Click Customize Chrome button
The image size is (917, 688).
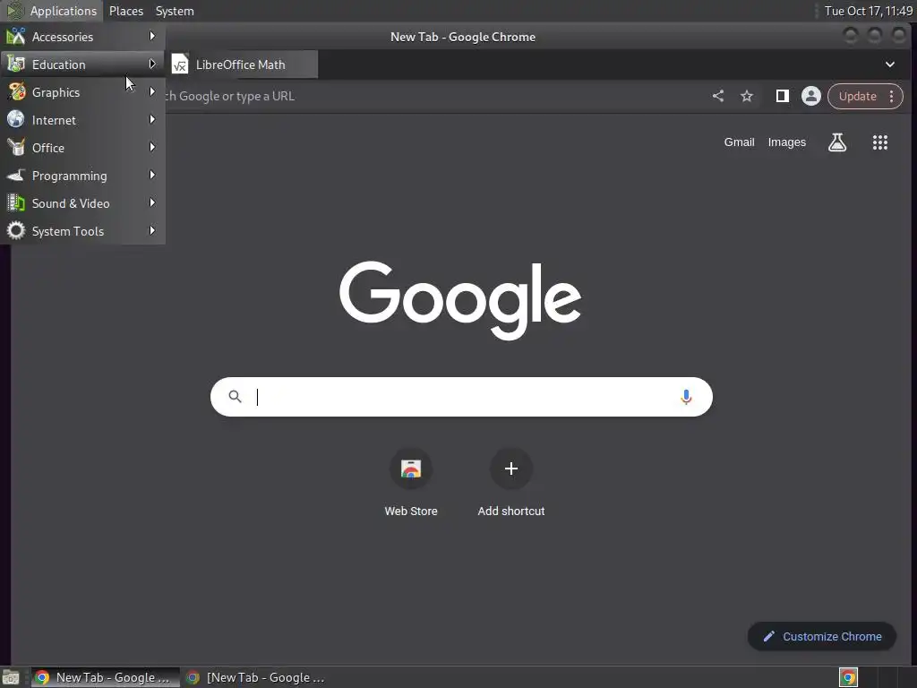click(x=822, y=637)
